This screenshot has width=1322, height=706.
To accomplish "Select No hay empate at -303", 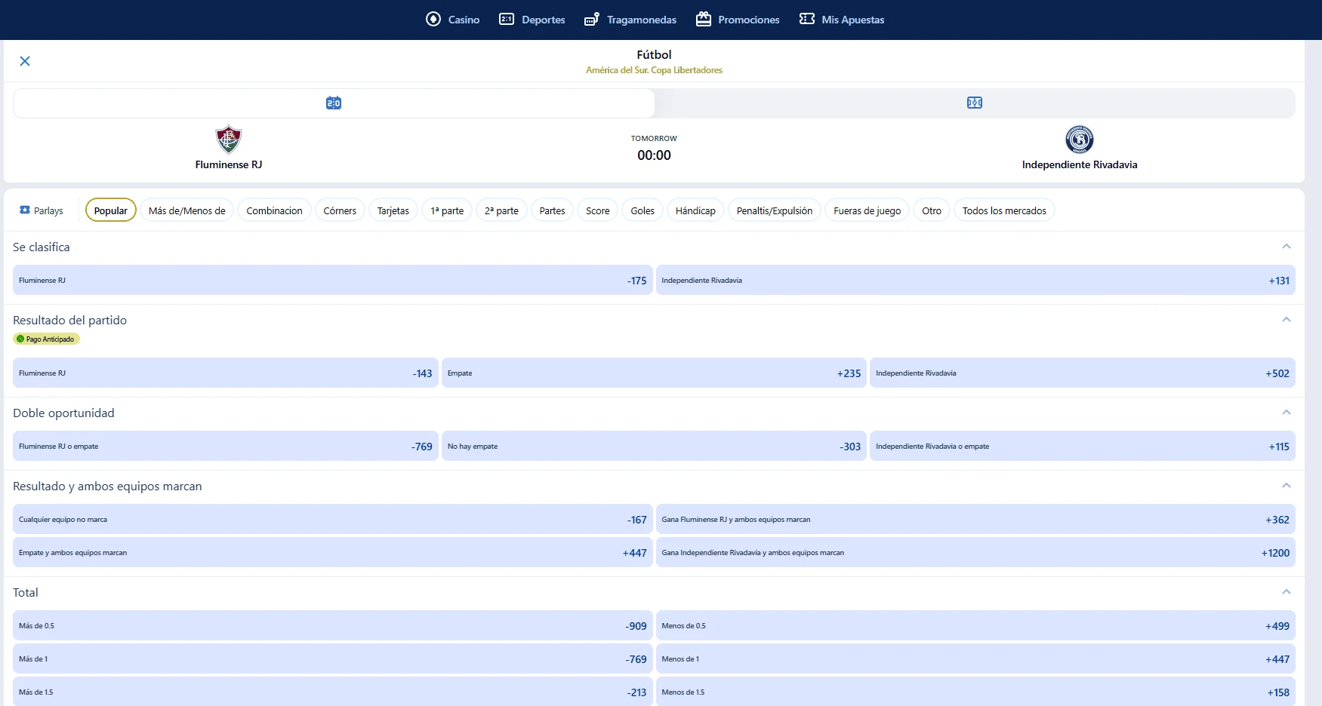I will [x=654, y=446].
